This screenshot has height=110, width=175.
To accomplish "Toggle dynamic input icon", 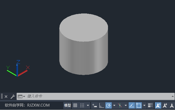I will (95, 105).
